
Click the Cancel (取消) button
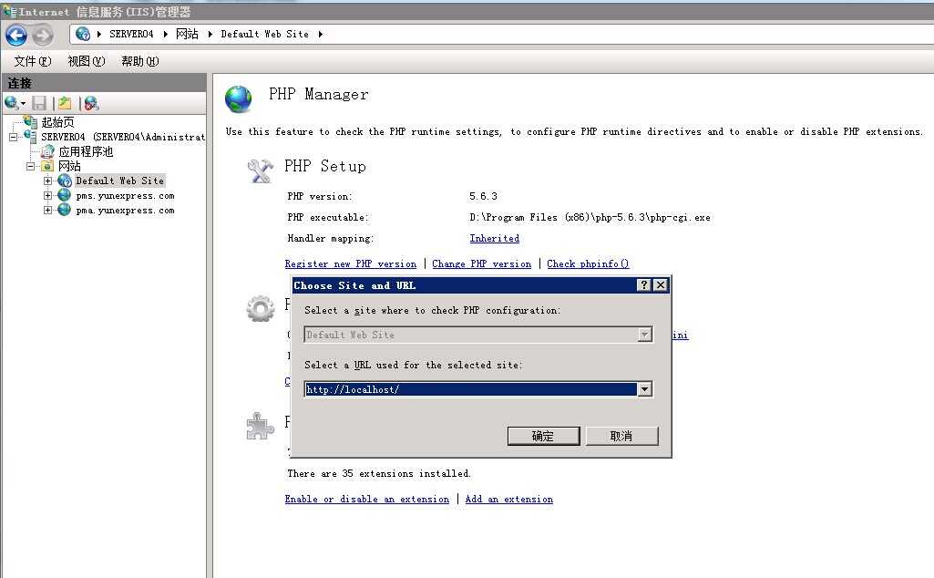(x=621, y=436)
